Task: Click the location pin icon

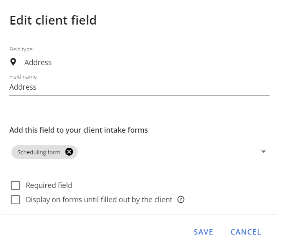Action: click(13, 62)
